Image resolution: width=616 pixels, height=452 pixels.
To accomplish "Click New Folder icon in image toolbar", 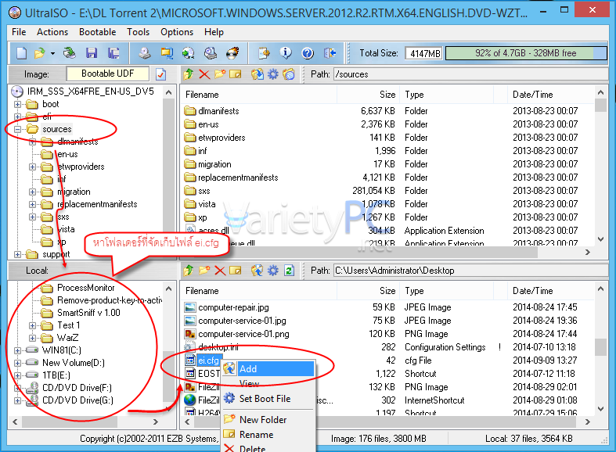I will pos(220,74).
